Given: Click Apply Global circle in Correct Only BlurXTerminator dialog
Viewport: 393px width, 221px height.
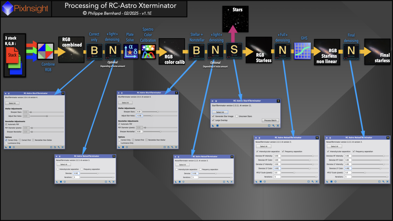Looking at the screenshot, I should (x=14, y=147).
